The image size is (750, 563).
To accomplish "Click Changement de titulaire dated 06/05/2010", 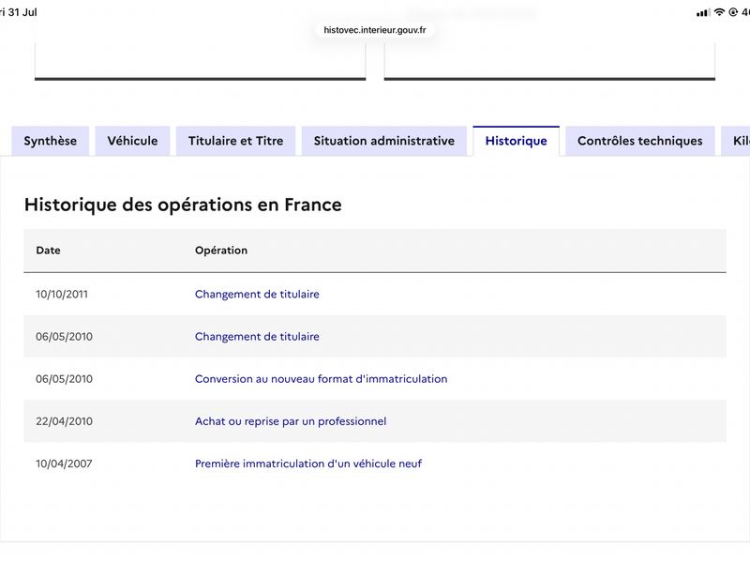I will [x=257, y=337].
